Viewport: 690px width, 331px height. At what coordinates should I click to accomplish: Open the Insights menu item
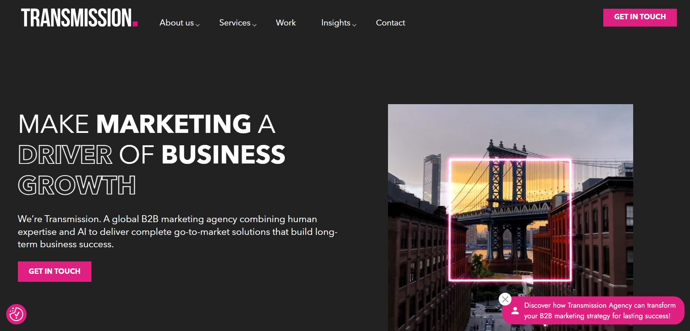click(x=336, y=23)
